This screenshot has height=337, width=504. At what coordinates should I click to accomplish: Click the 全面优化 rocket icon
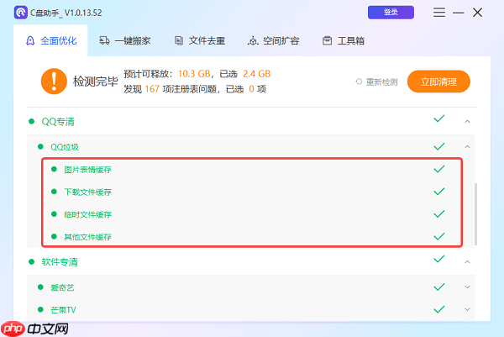pos(30,41)
